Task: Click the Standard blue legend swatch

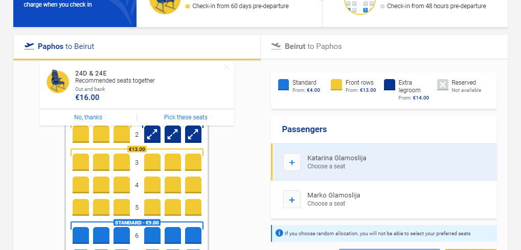Action: (x=283, y=85)
